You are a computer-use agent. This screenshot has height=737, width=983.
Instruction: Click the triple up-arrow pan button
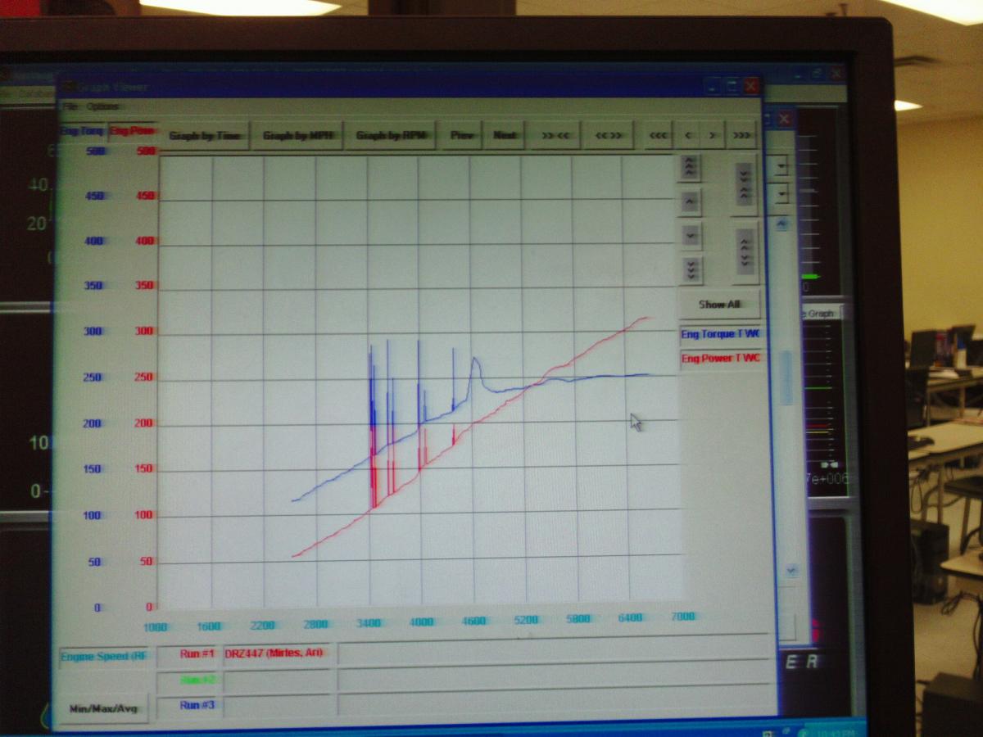690,168
